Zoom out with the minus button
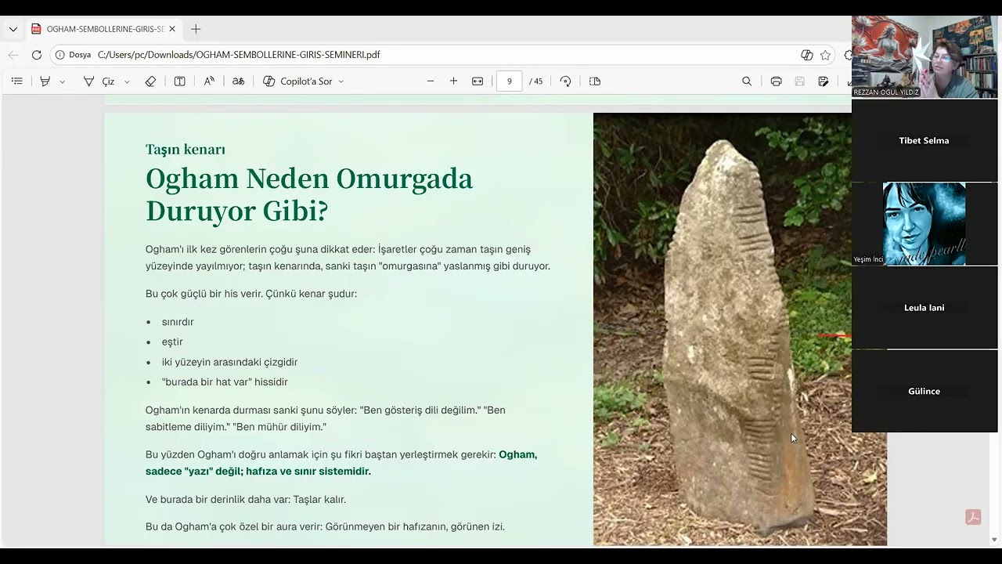 click(431, 81)
